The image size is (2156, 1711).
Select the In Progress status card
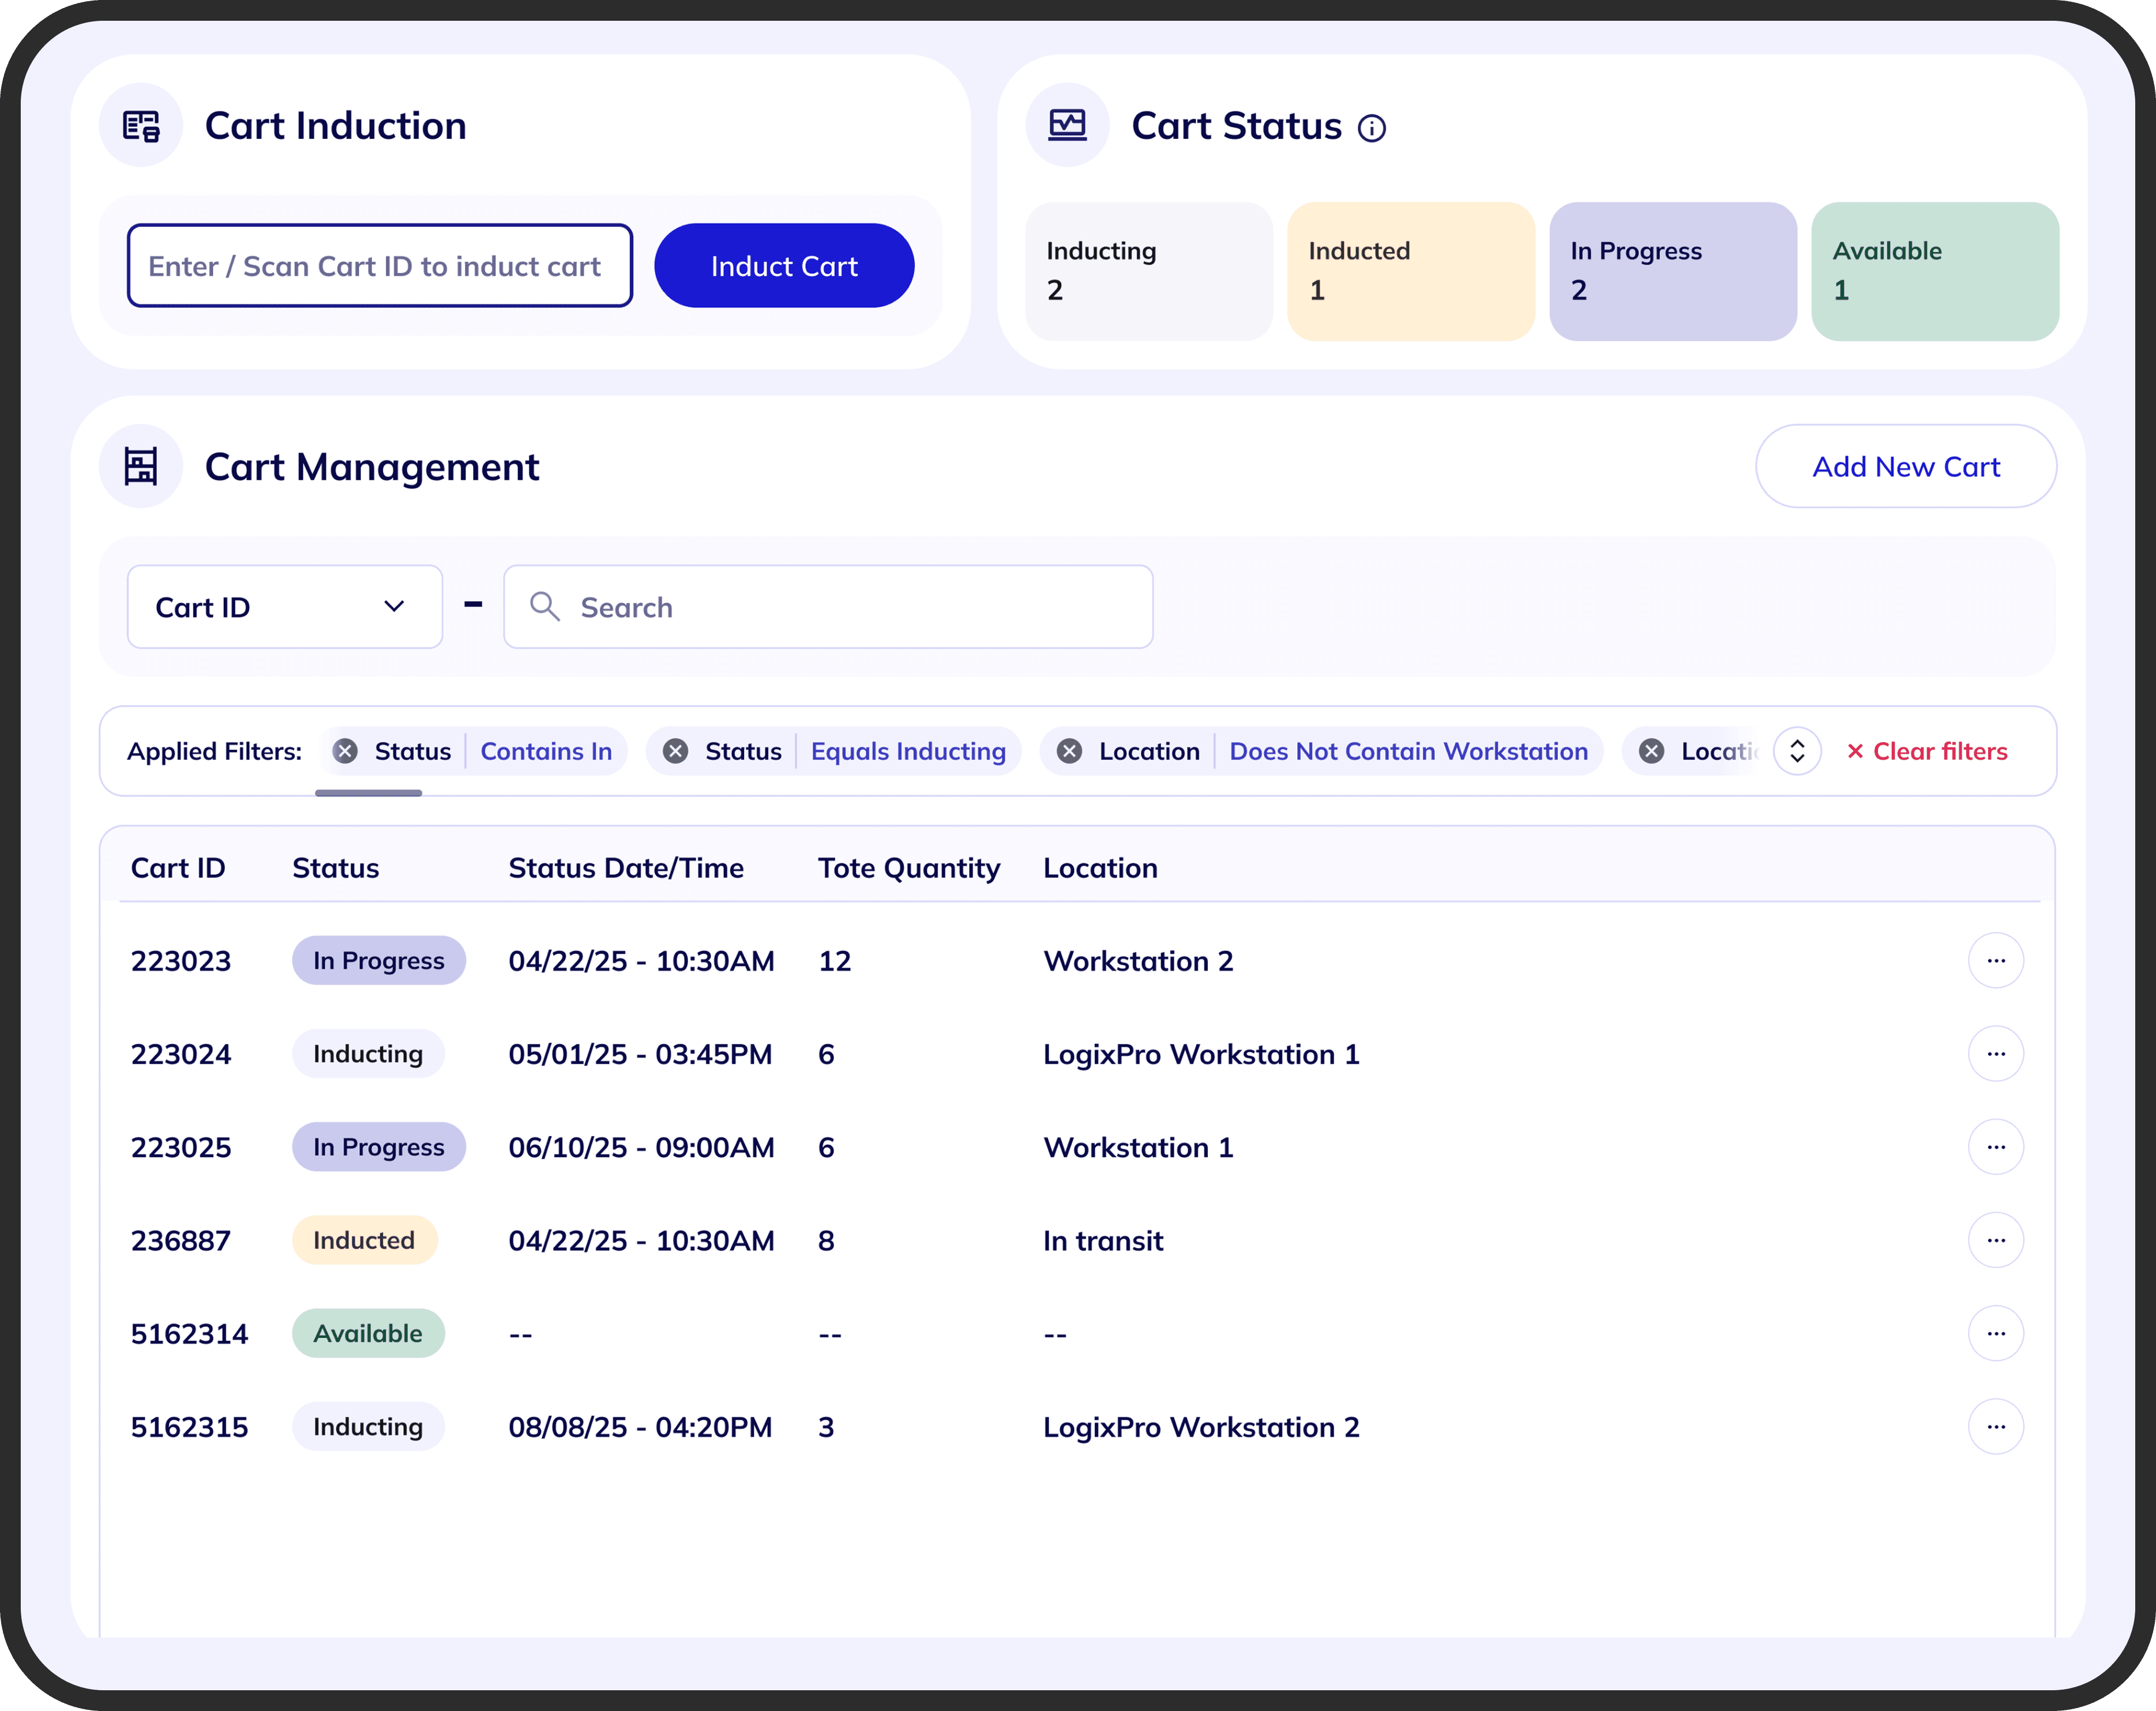[1672, 271]
